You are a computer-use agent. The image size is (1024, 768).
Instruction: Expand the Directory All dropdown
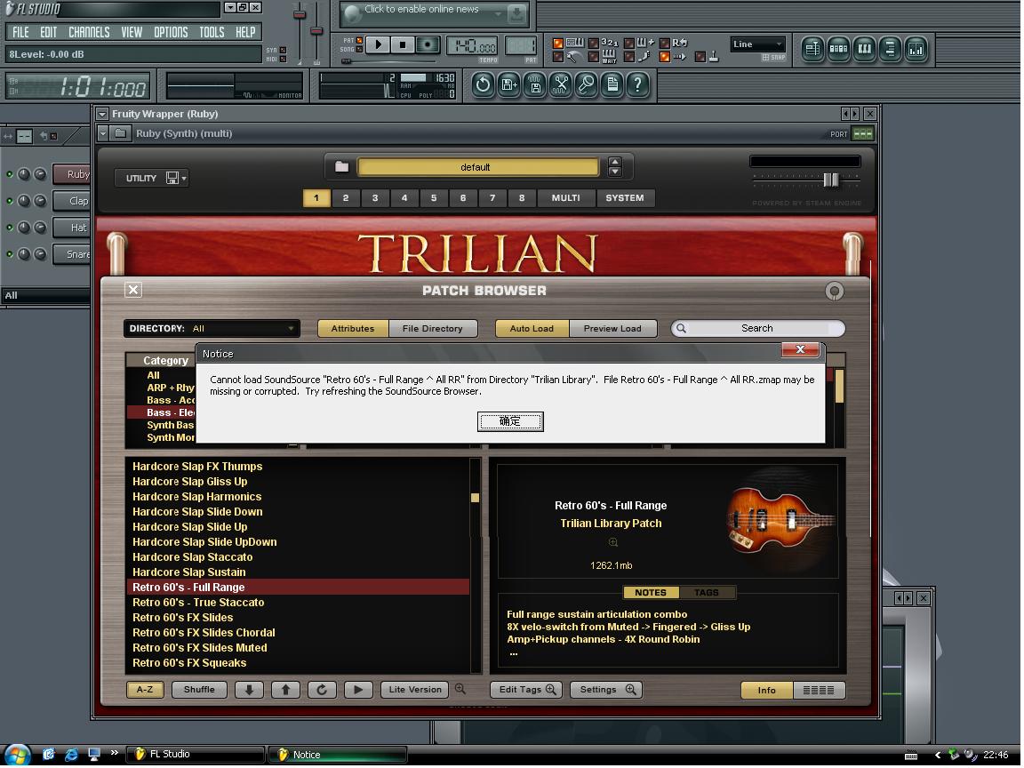(212, 329)
